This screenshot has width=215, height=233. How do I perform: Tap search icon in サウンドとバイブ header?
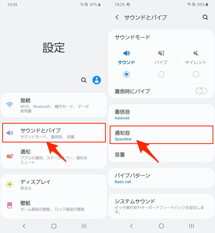205,17
